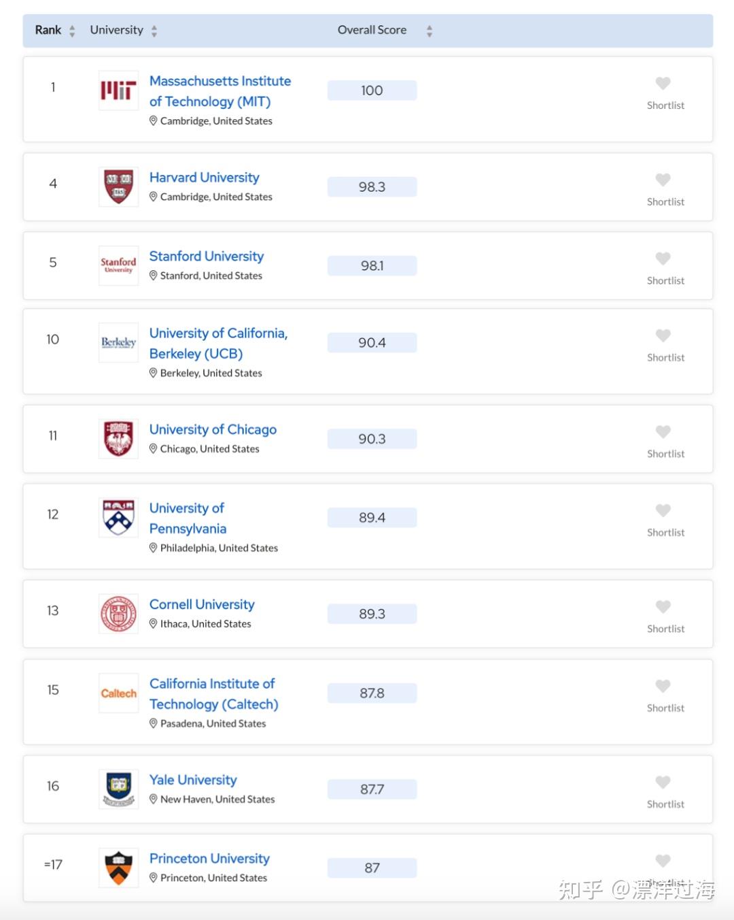The width and height of the screenshot is (734, 920).
Task: Click the University of Chicago crest
Action: point(118,439)
